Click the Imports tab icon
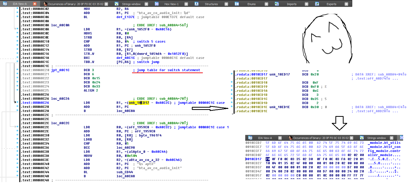Screen dimensions: 410x190 pos(277,4)
